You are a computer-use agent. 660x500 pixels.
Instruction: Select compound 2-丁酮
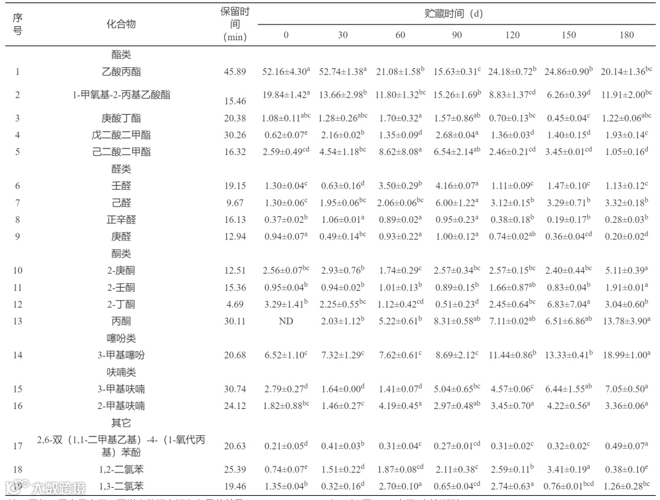(x=121, y=305)
